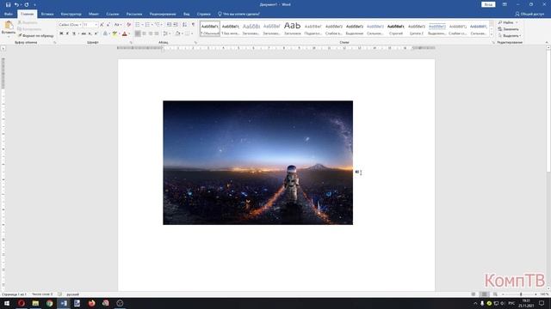Image resolution: width=551 pixels, height=309 pixels.
Task: Toggle subscript formatting
Action: tap(90, 33)
